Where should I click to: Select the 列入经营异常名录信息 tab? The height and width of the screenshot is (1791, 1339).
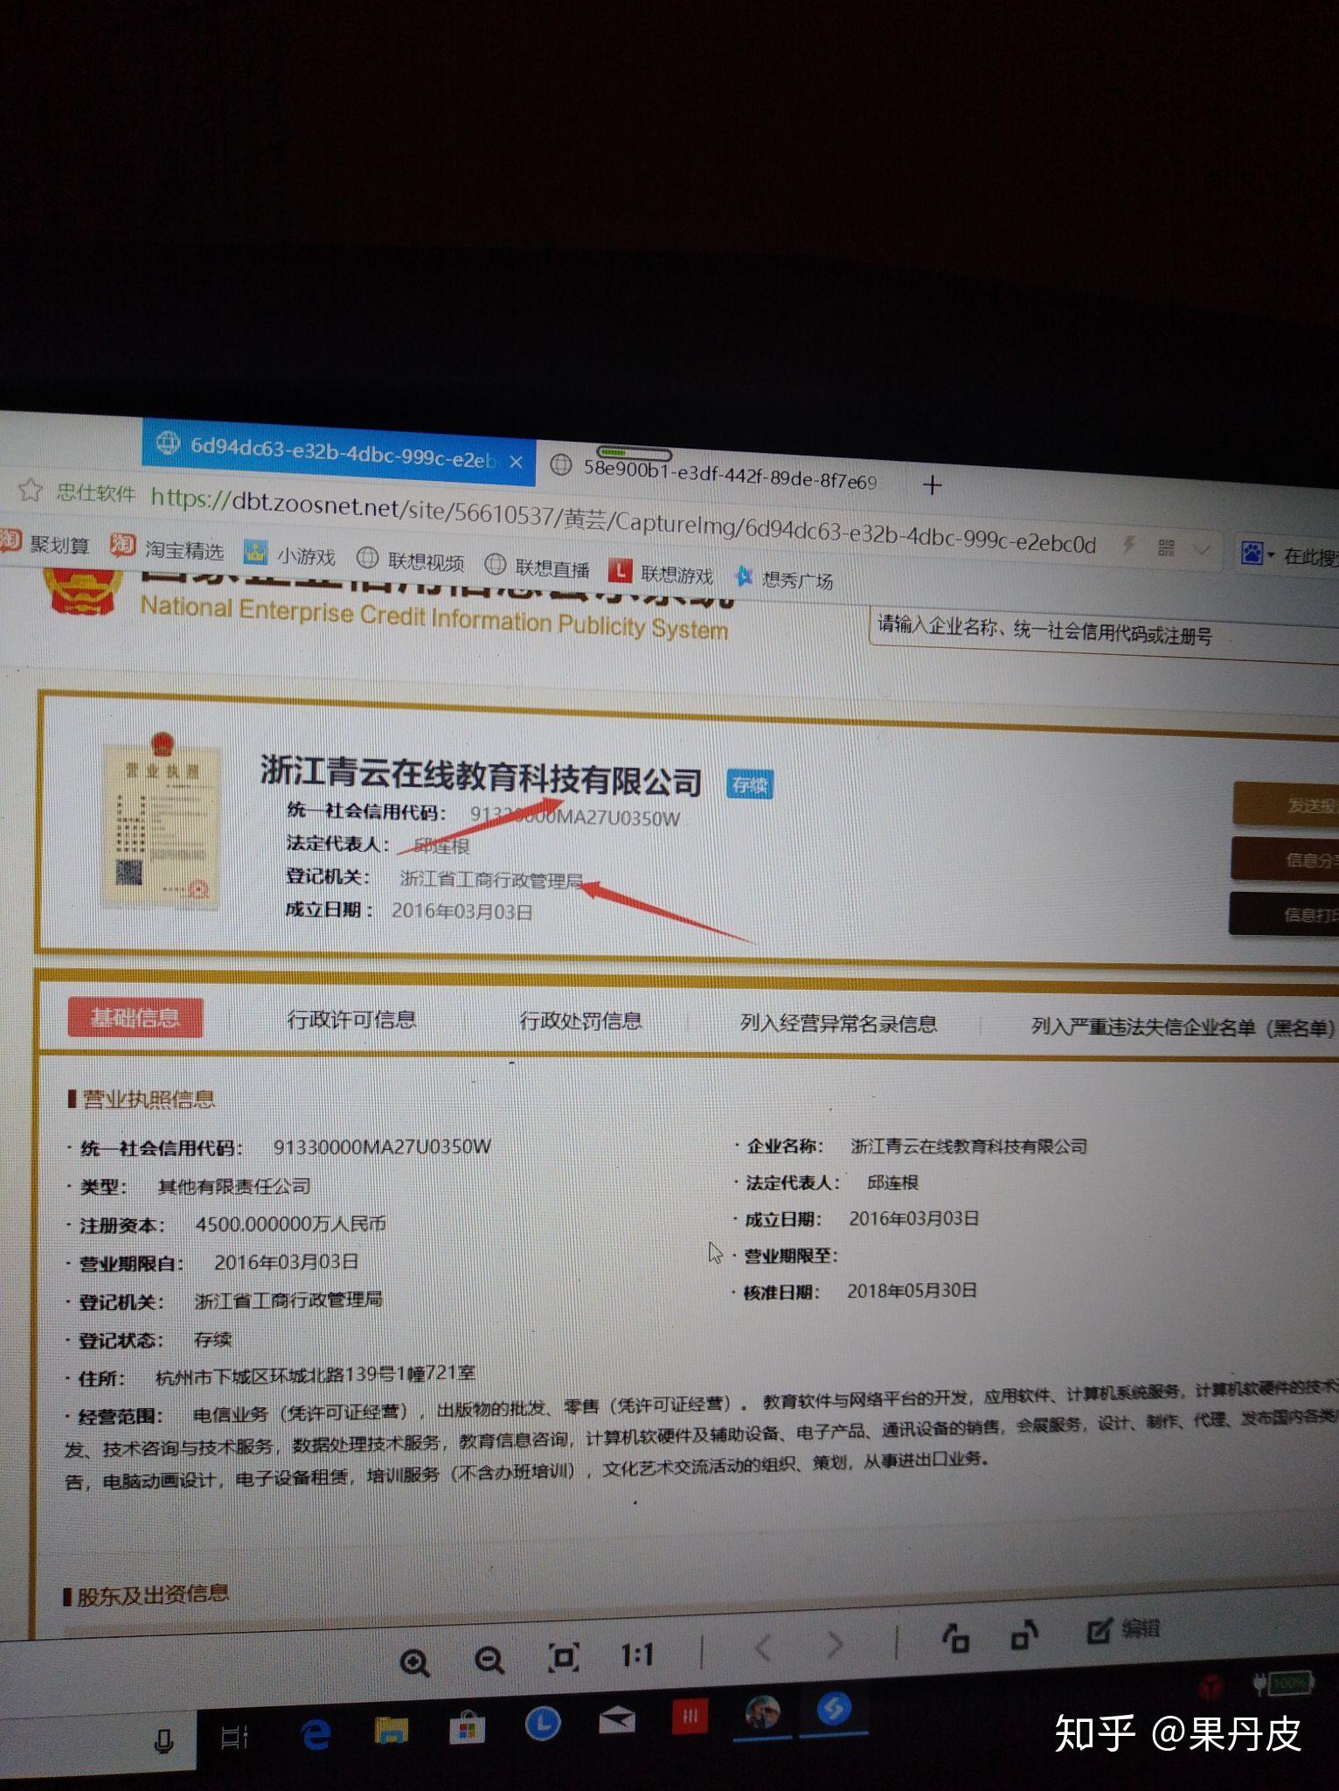[x=838, y=1023]
